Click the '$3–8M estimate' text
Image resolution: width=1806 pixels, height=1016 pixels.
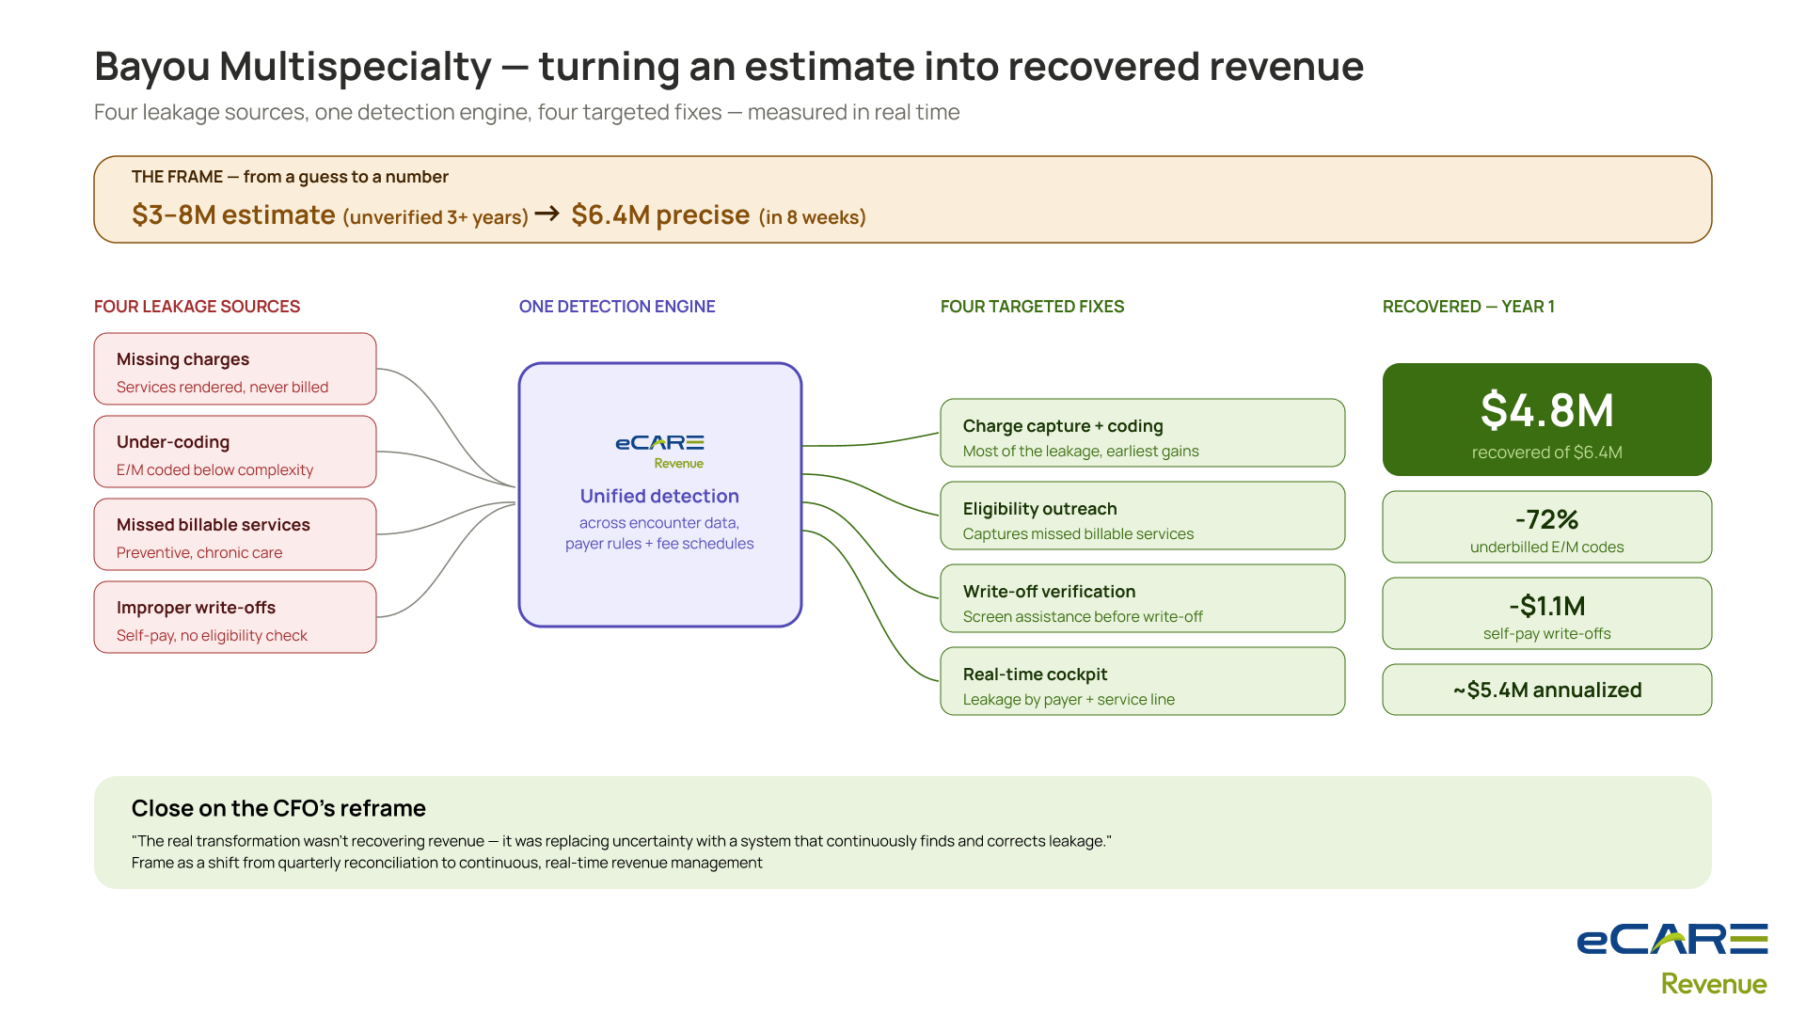pyautogui.click(x=233, y=215)
